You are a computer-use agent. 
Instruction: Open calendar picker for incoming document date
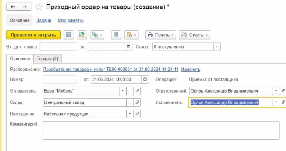click(x=129, y=47)
